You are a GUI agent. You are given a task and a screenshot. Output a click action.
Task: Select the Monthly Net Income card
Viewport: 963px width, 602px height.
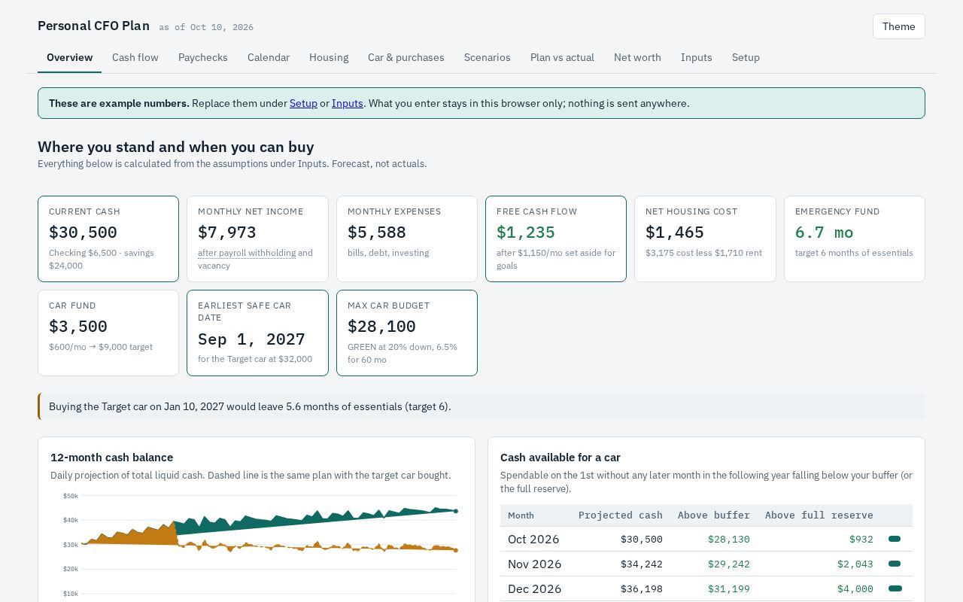[x=257, y=239]
